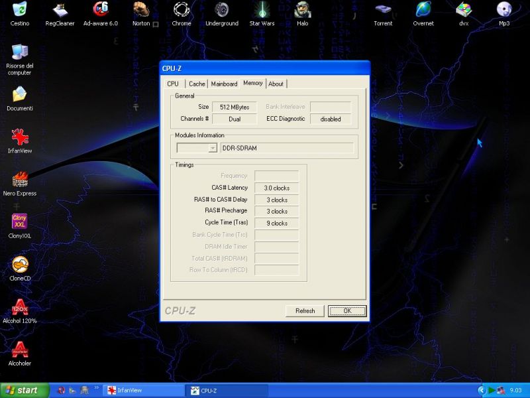Click the red quick launch icon
The image size is (530, 398).
61,390
